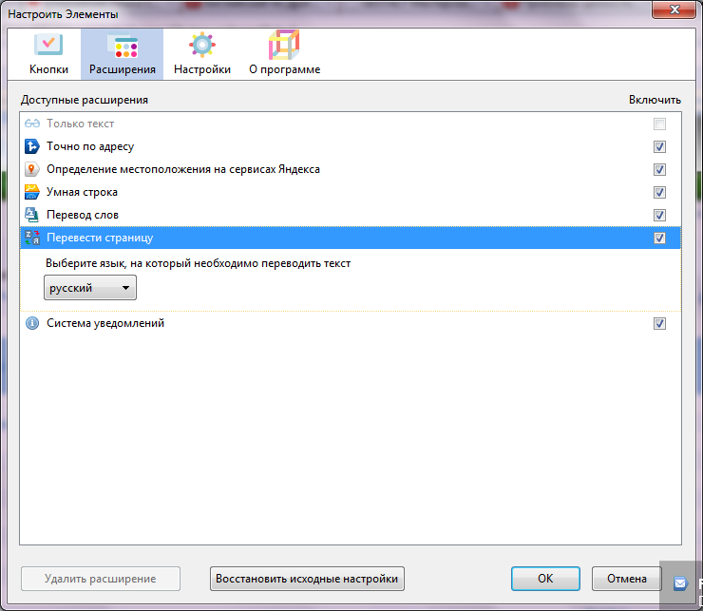Click the Выберите язык description text
Screen dimensions: 703x611
198,263
